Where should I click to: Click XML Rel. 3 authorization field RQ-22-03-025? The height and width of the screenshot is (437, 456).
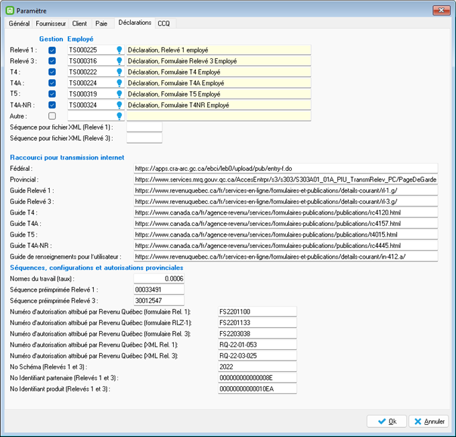click(x=258, y=356)
